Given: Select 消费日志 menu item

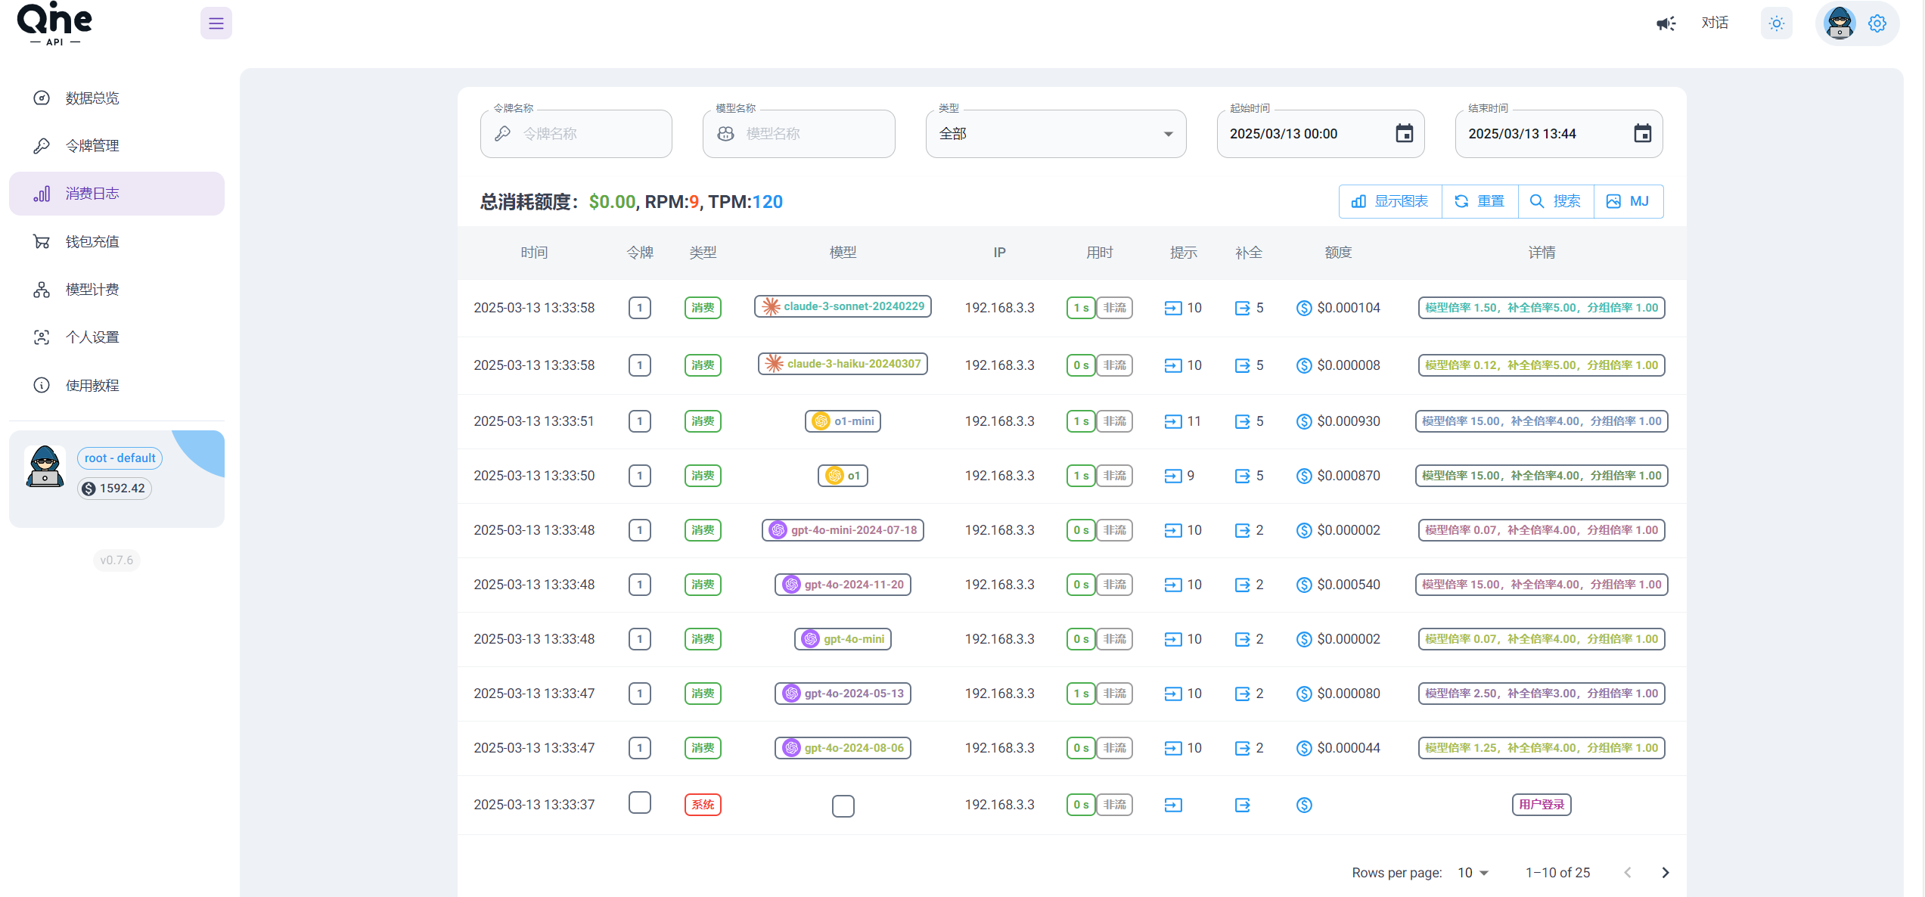Looking at the screenshot, I should click(116, 194).
